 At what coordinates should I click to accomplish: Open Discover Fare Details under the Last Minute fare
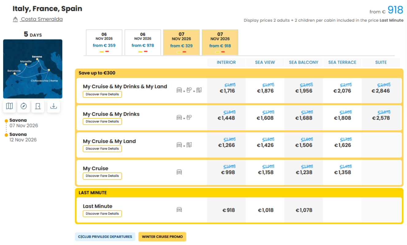(x=102, y=214)
